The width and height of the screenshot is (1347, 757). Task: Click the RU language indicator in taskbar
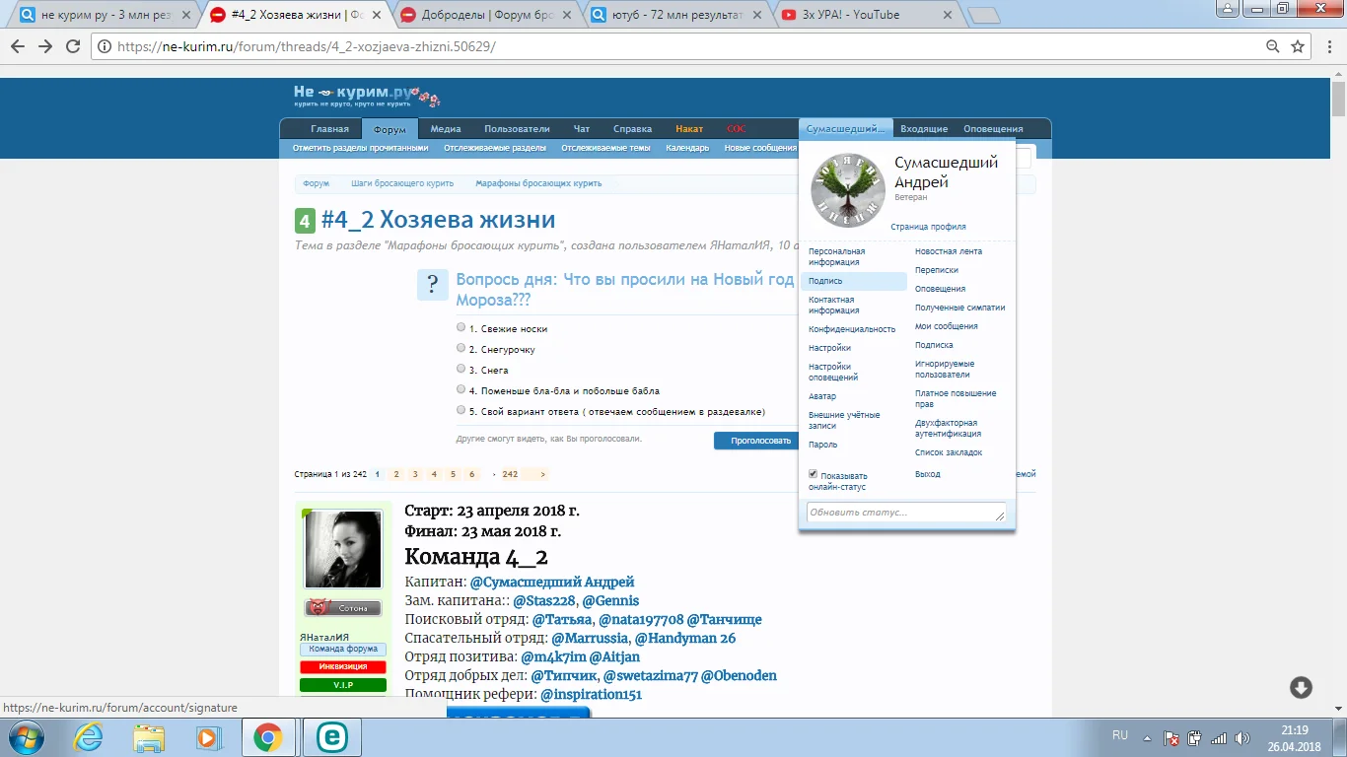click(1119, 735)
